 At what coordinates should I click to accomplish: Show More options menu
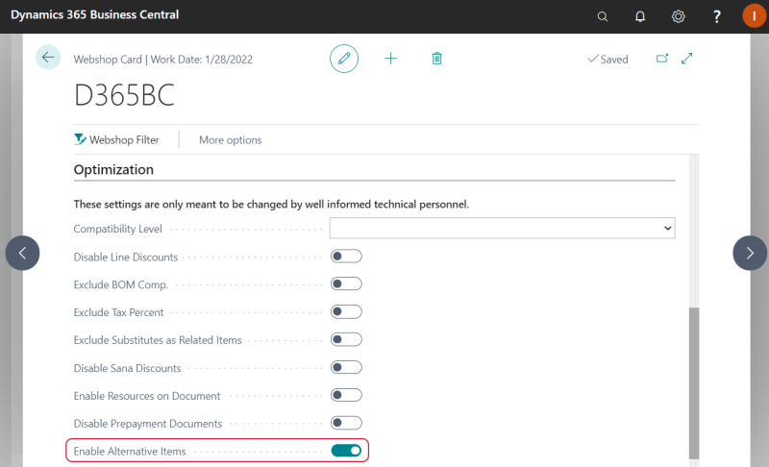click(230, 139)
